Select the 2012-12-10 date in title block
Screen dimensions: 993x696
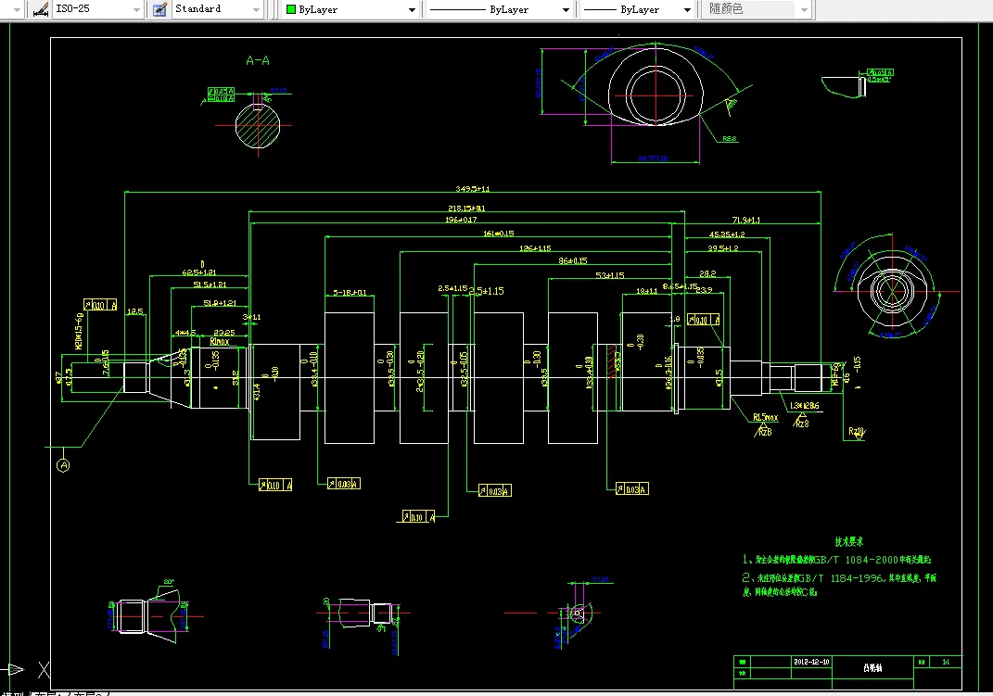811,662
